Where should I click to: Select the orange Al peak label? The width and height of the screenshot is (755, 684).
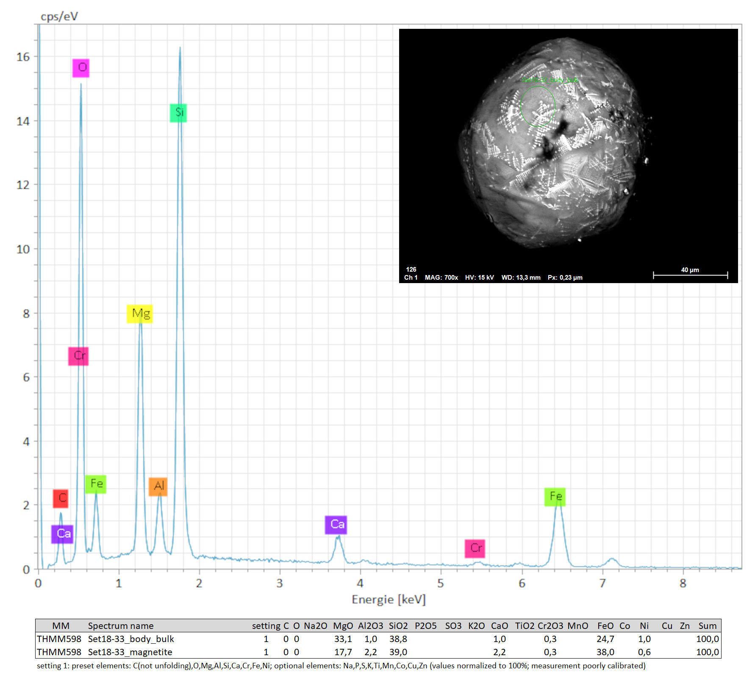(x=158, y=487)
